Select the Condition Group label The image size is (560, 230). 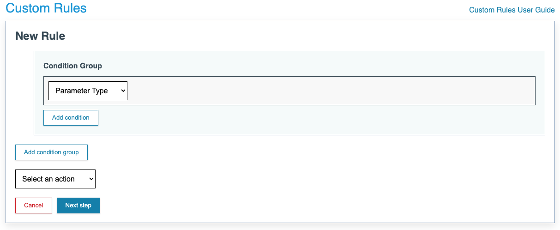point(72,66)
